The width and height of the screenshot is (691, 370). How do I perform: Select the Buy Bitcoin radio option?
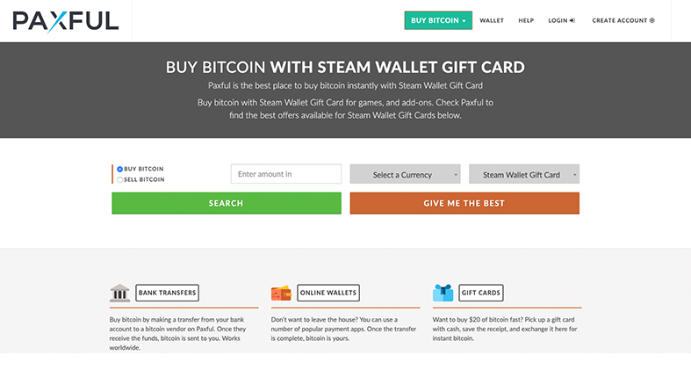tap(120, 169)
